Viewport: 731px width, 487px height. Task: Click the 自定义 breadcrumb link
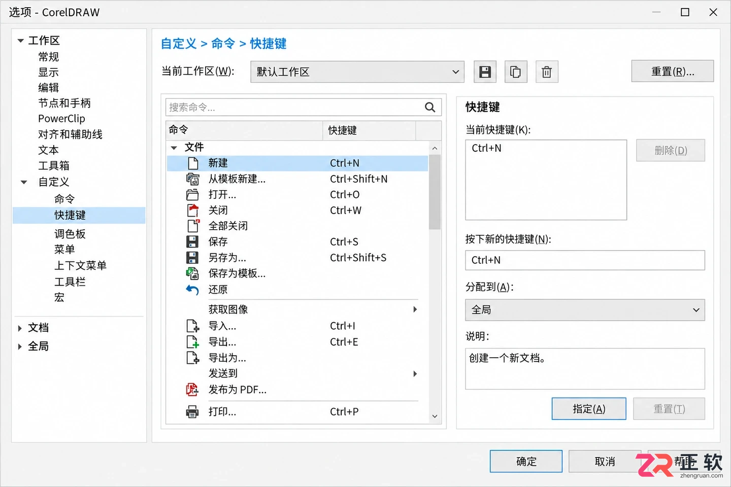click(179, 44)
